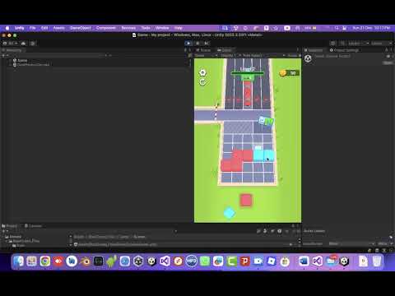Screen dimensions: 395x296
Task: Open the Component menu
Action: (x=106, y=28)
